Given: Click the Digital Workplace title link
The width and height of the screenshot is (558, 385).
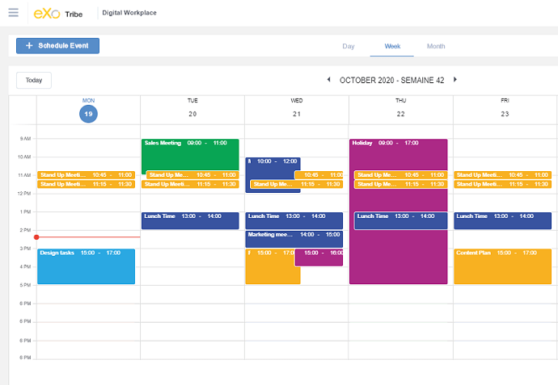Looking at the screenshot, I should click(129, 13).
